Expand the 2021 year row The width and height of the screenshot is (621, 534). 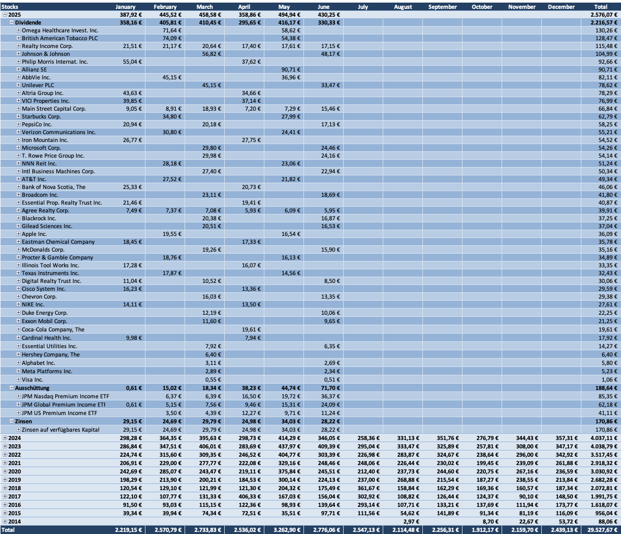pos(5,462)
